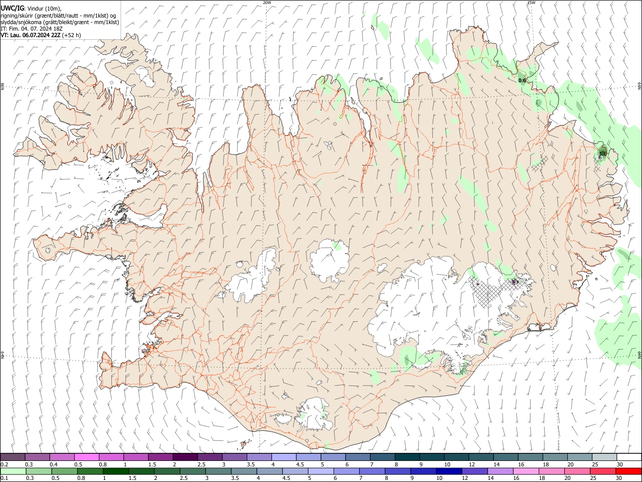The image size is (642, 482).
Task: Click the bright red swatch in bottom legend row
Action: tap(628, 471)
